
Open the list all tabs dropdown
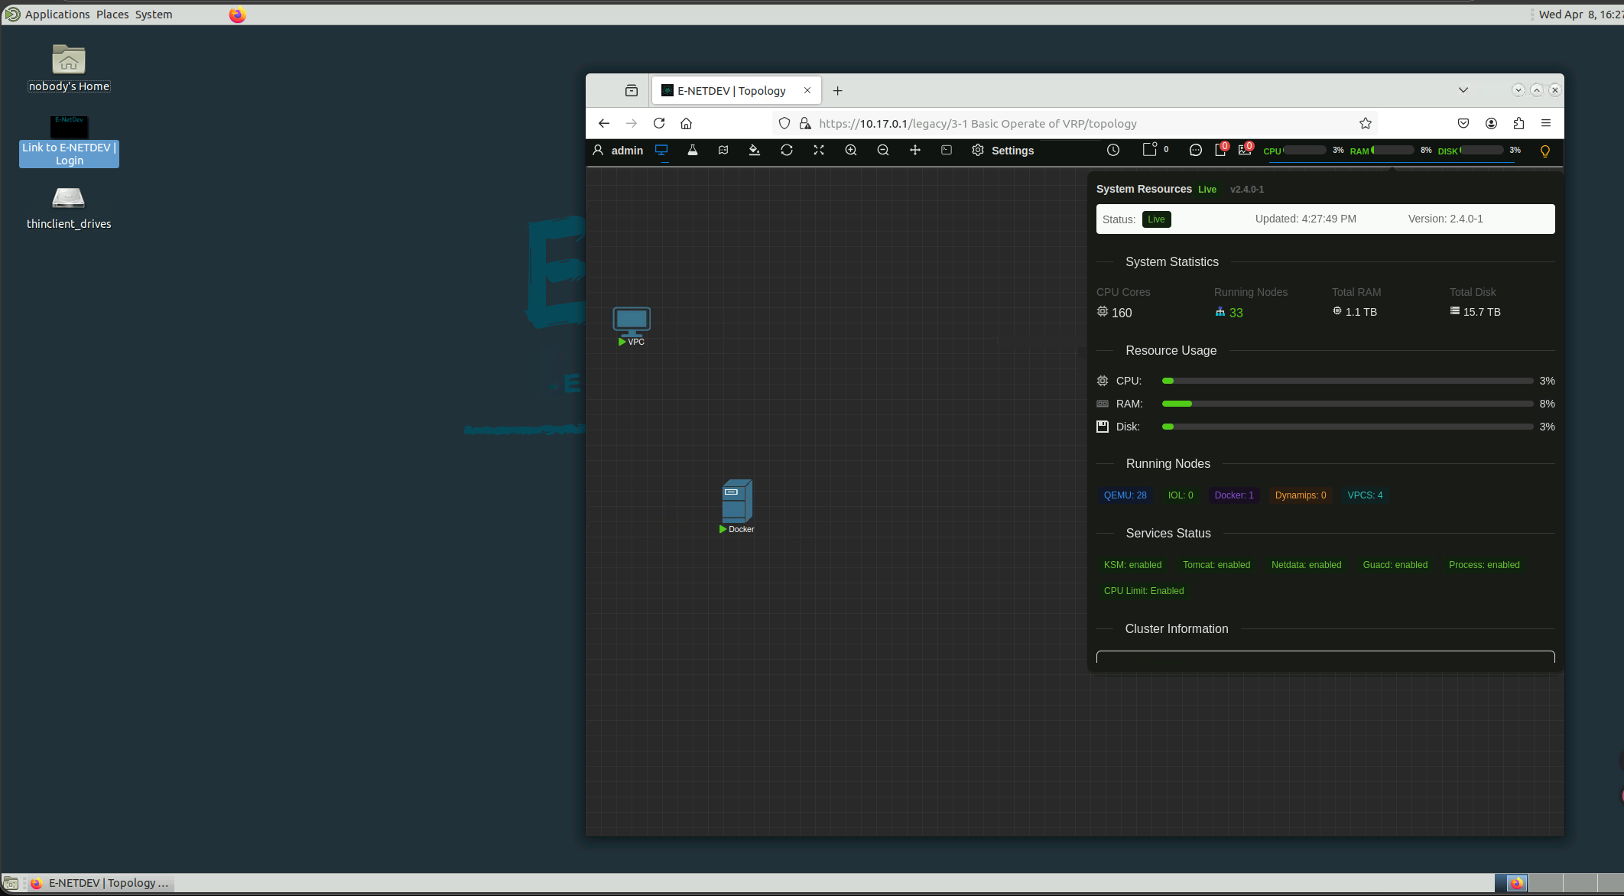(1463, 90)
